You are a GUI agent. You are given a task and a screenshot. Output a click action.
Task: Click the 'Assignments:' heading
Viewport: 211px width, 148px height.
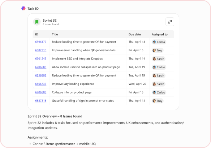38,138
